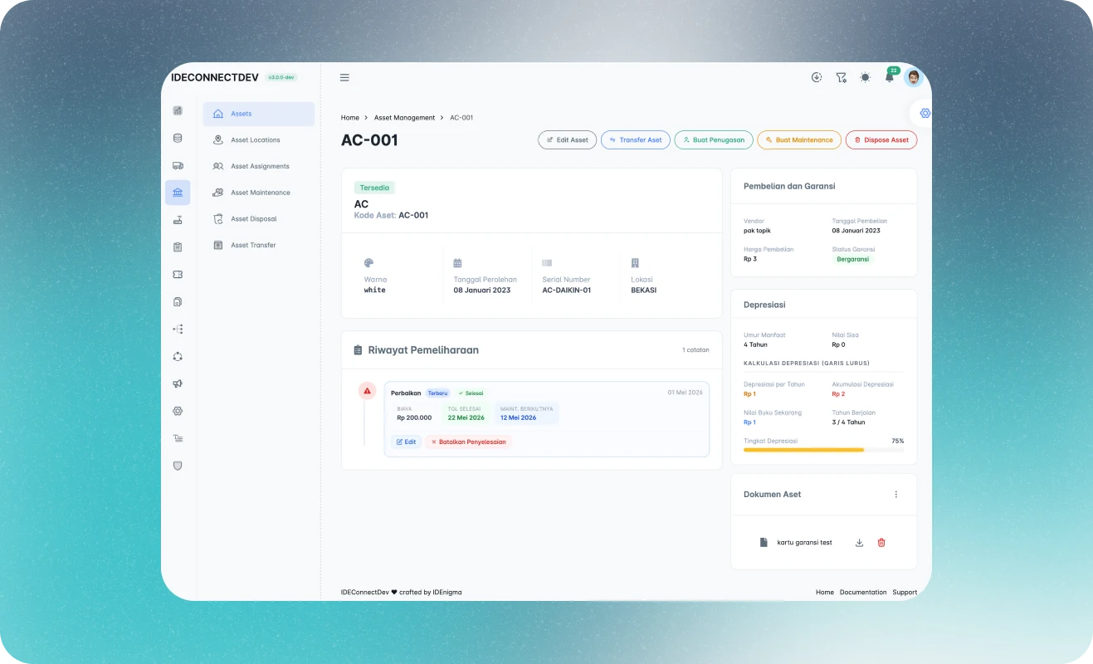Click Edit on the Perbaikan maintenance record
Screen dimensions: 1093x664
point(406,442)
